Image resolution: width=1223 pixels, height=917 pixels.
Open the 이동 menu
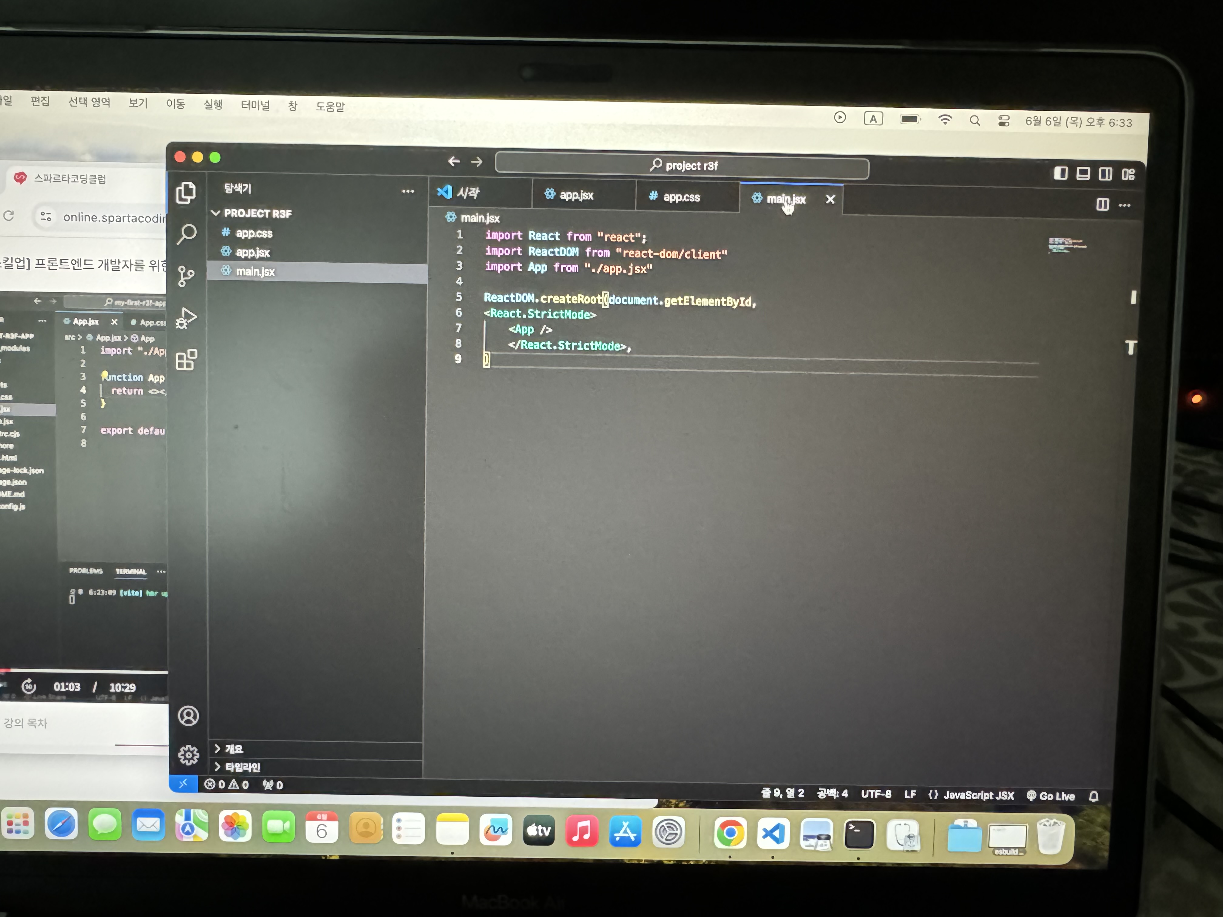[175, 103]
